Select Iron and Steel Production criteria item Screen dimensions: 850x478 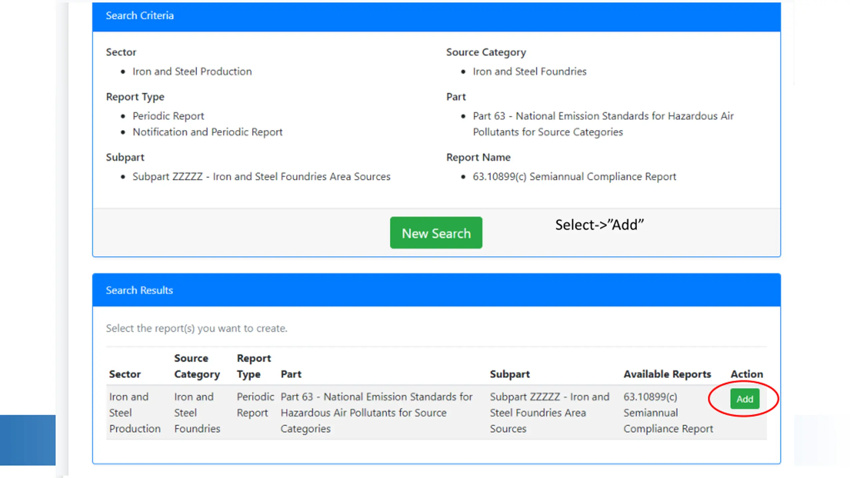pos(192,71)
